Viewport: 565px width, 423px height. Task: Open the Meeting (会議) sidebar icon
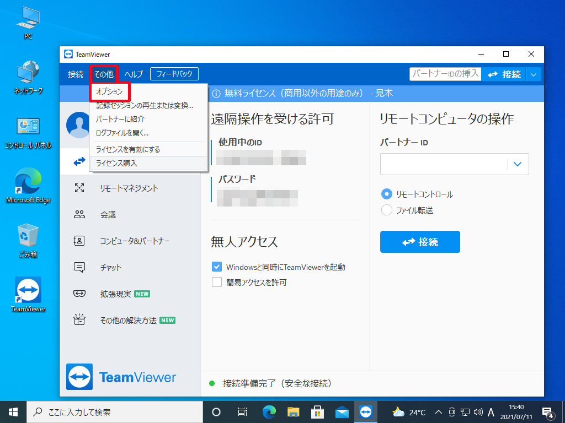pos(79,215)
